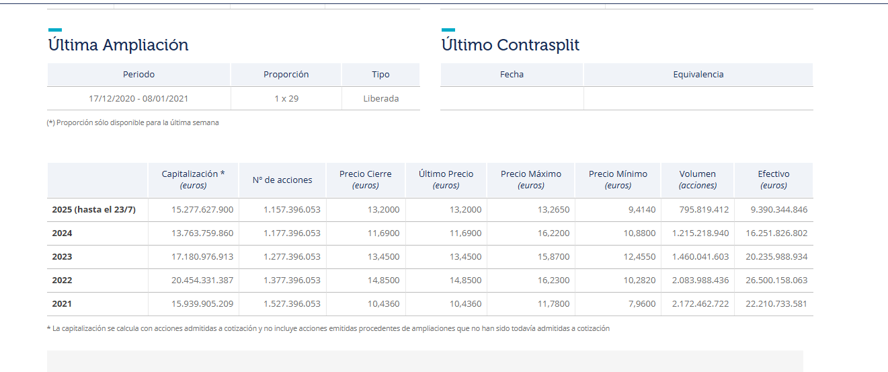Click the Efectivo (euros) column header
The height and width of the screenshot is (372, 888).
click(x=773, y=180)
